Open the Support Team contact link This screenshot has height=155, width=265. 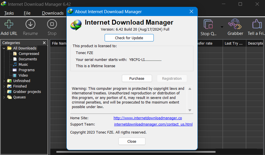(x=153, y=124)
